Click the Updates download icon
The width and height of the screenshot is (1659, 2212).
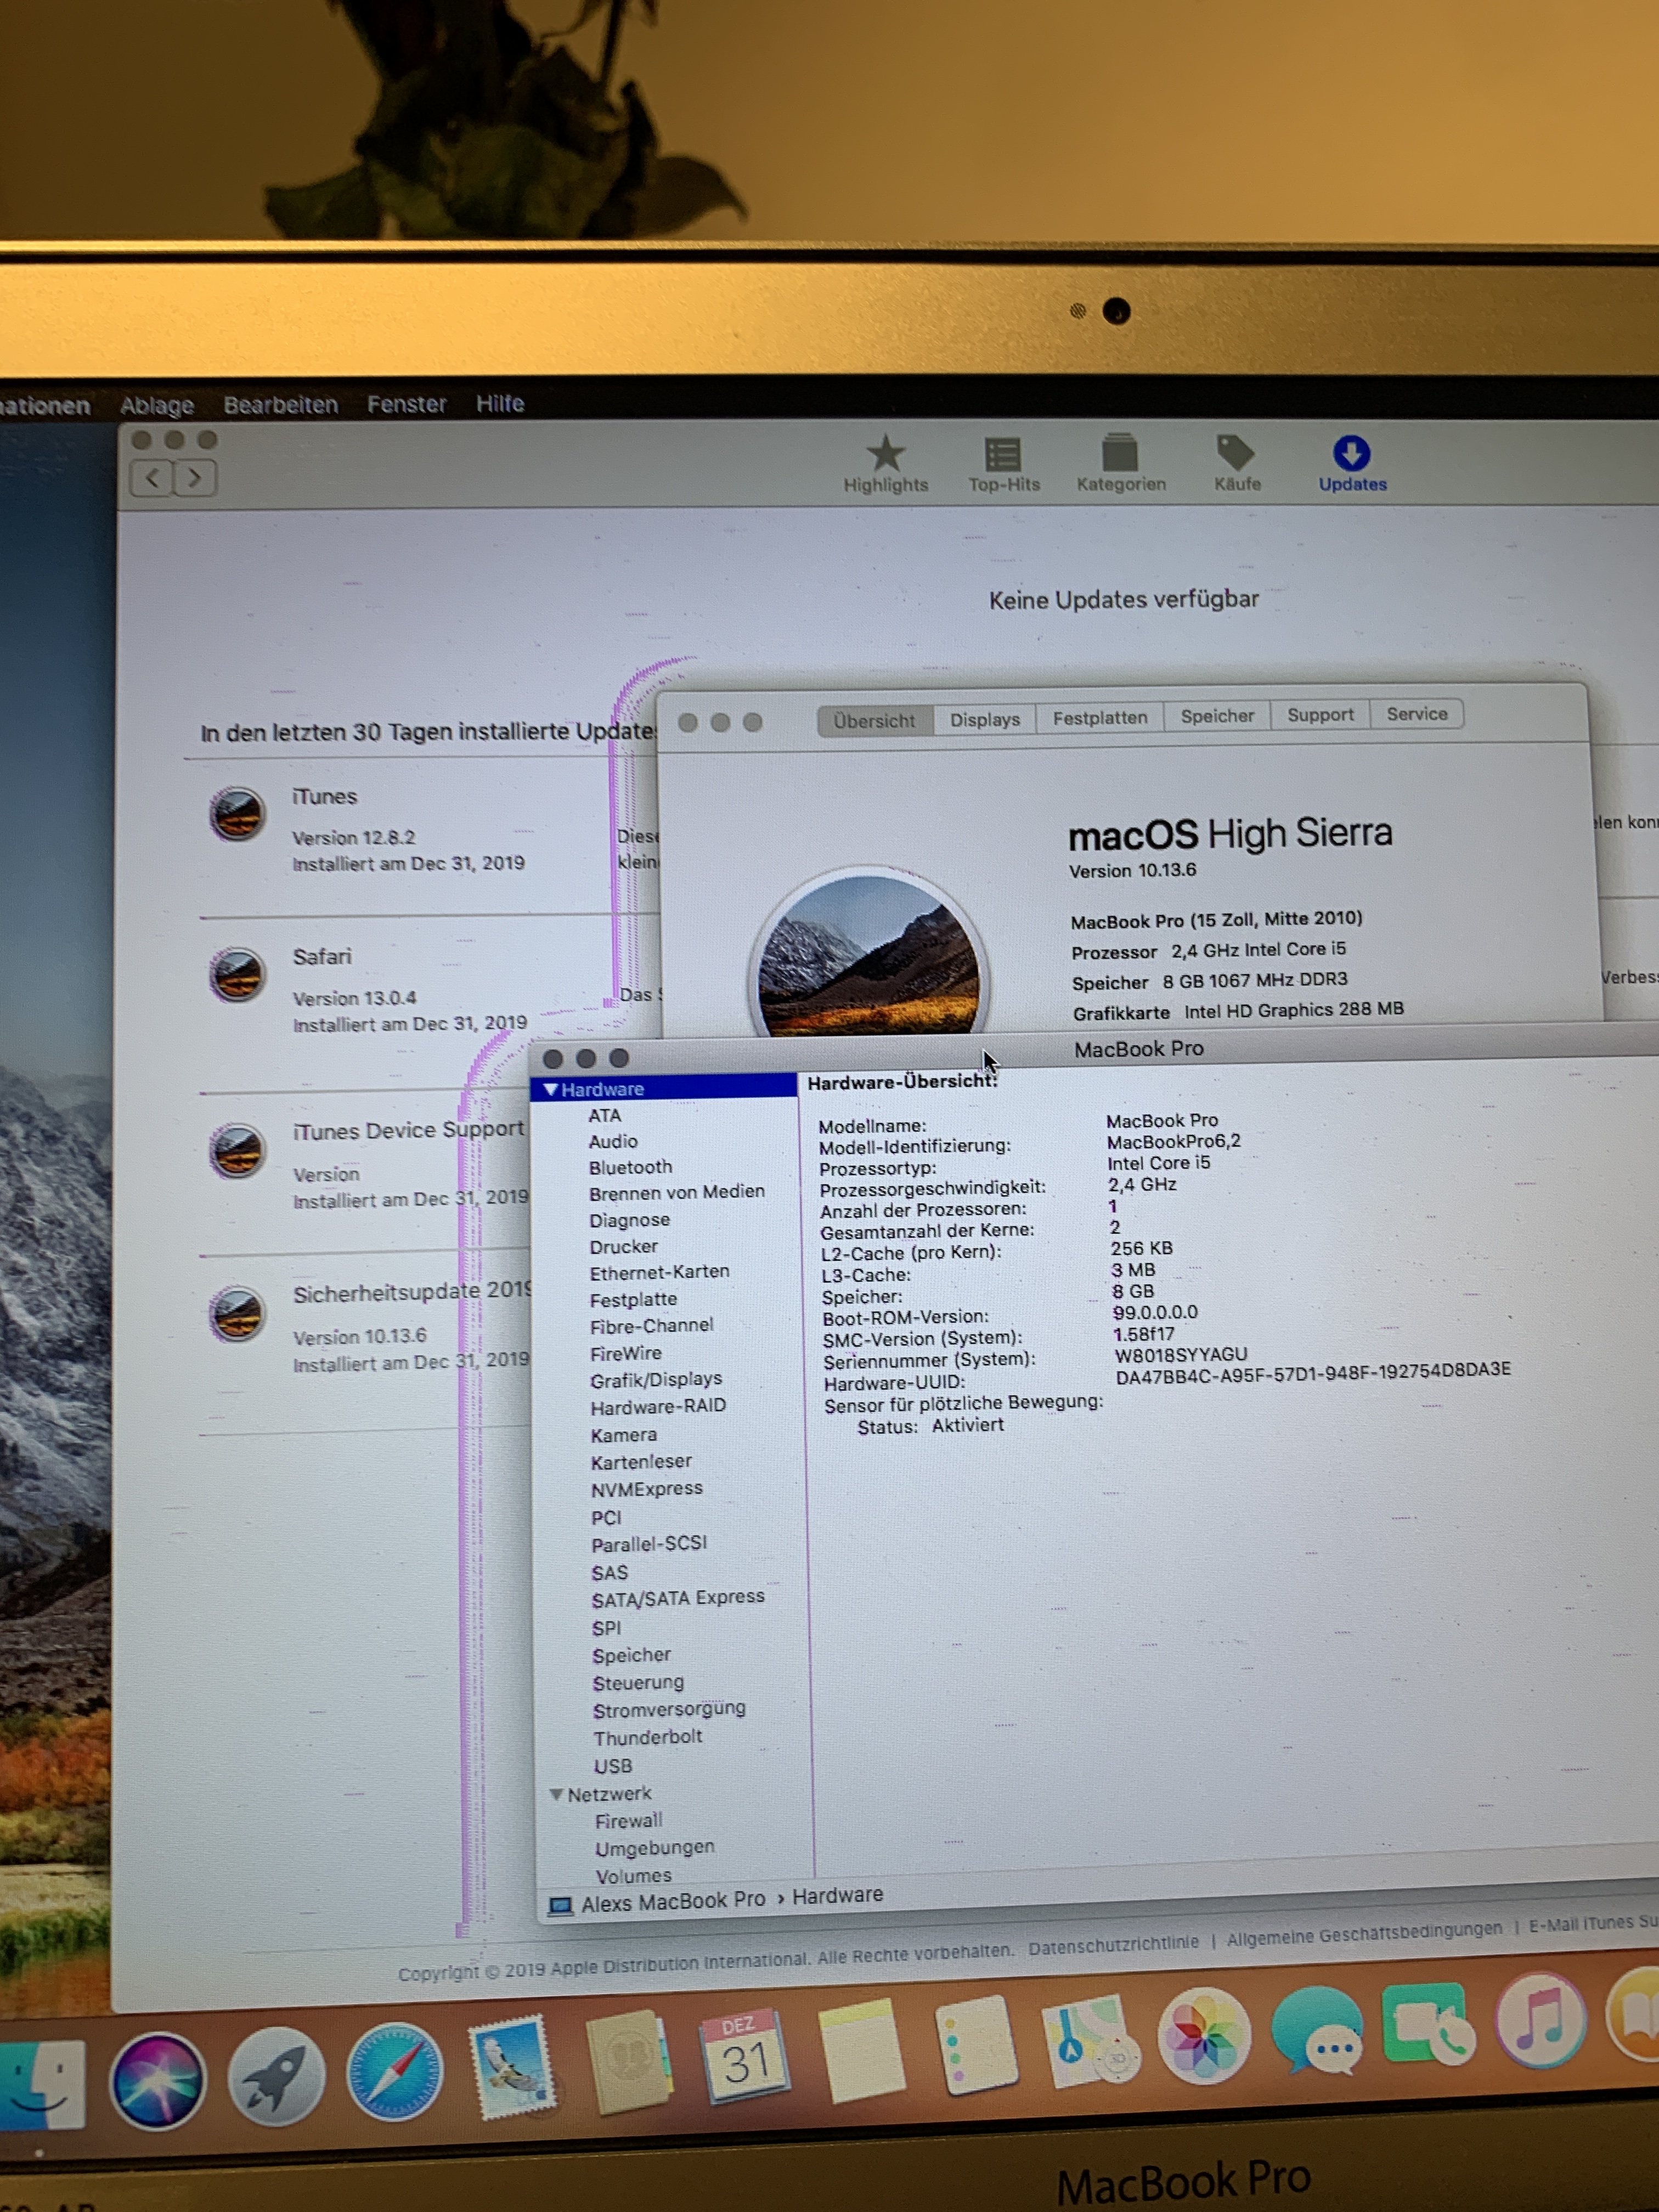point(1351,453)
